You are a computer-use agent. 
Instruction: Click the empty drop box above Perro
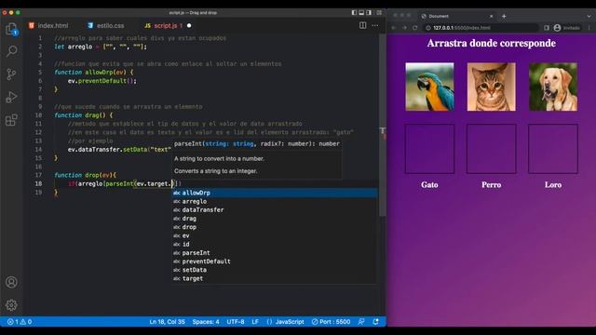[491, 149]
